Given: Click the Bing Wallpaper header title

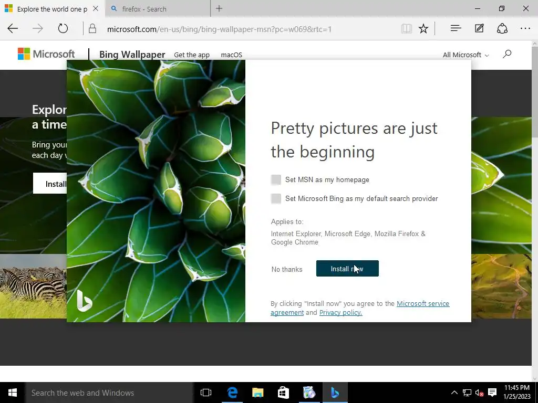Looking at the screenshot, I should (x=132, y=55).
